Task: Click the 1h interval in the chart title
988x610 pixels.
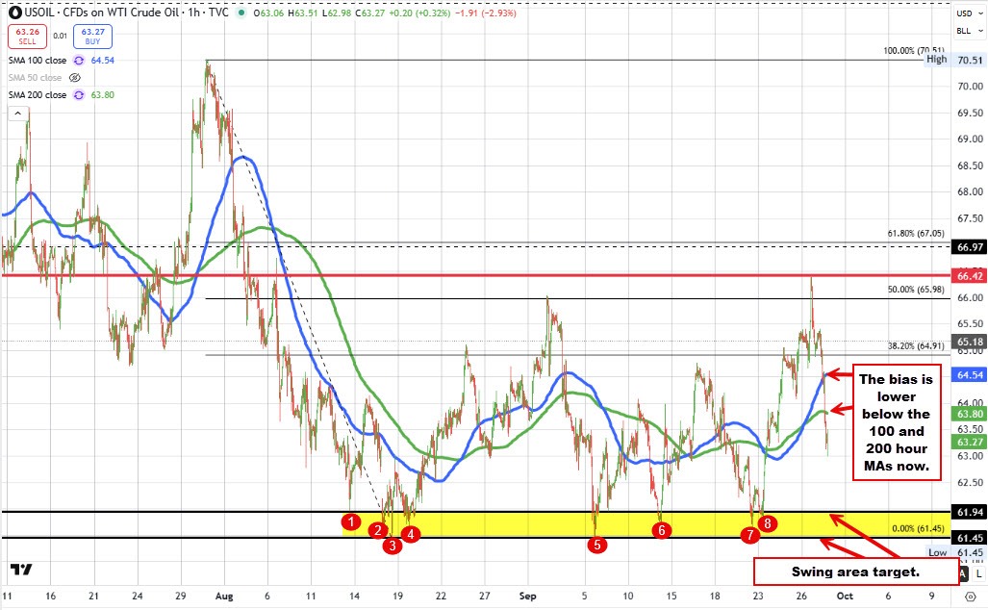Action: [x=194, y=12]
